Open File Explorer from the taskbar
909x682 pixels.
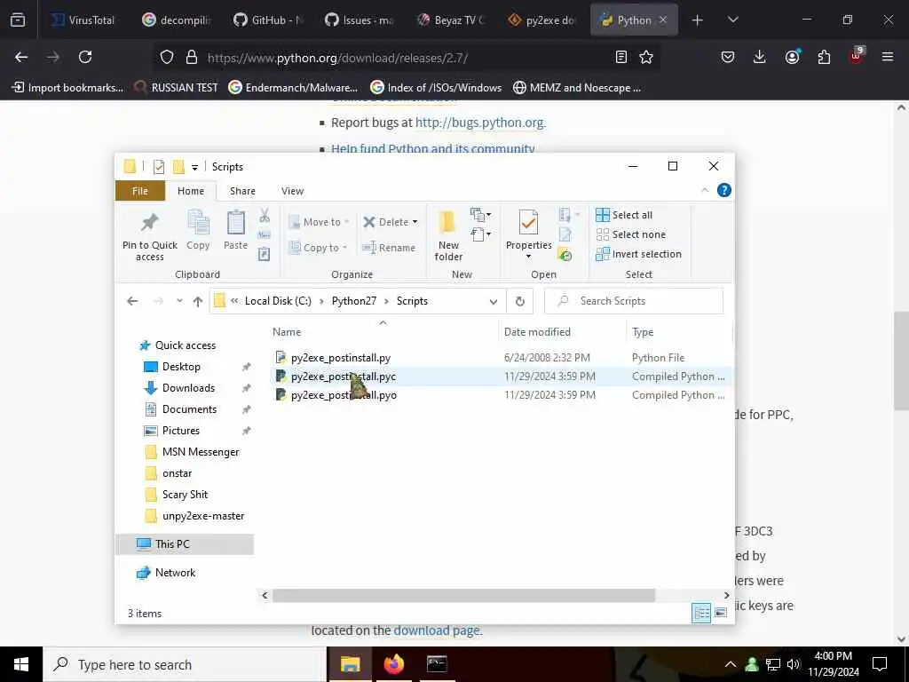point(350,664)
